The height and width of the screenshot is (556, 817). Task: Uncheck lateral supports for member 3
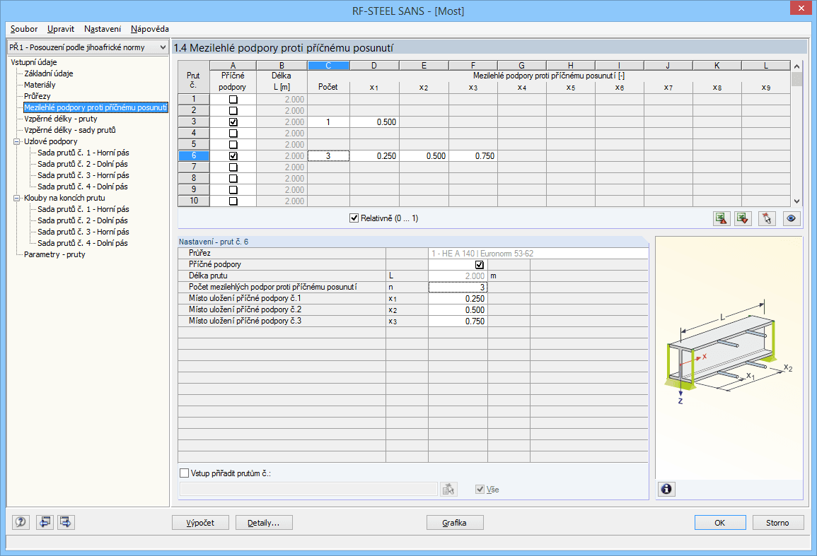(x=233, y=122)
